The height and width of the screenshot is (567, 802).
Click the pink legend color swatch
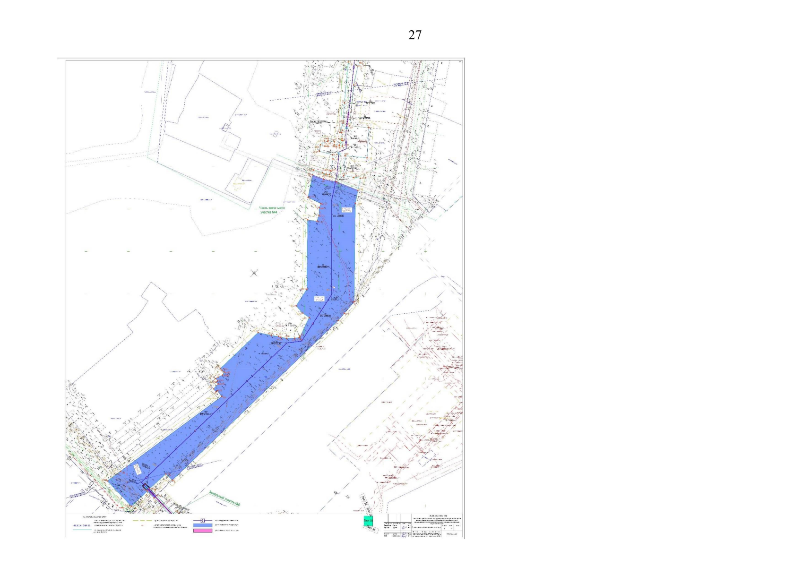tap(202, 531)
